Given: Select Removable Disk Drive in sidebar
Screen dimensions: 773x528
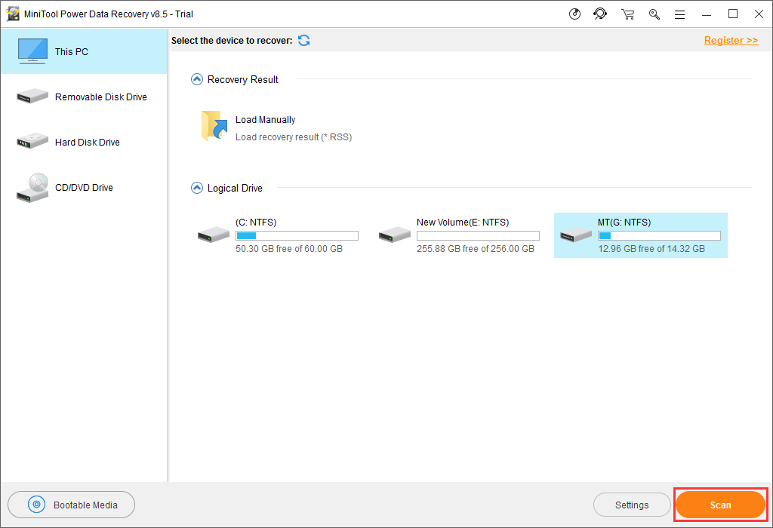Looking at the screenshot, I should (85, 97).
